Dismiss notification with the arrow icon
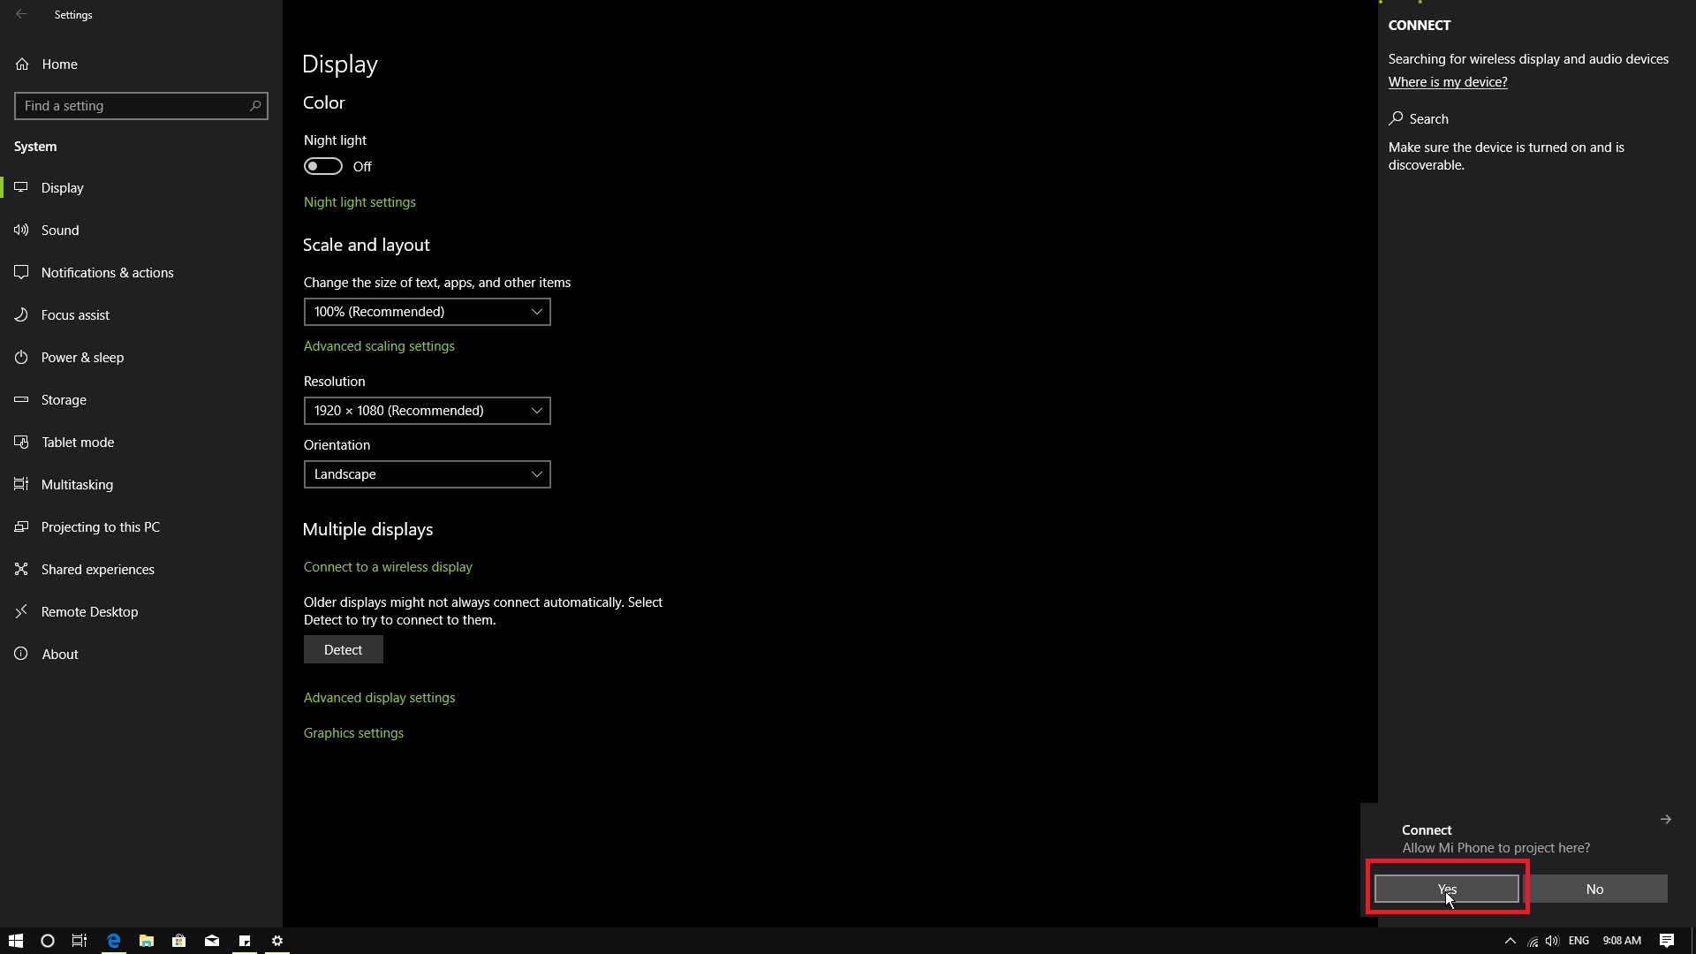 (1665, 820)
